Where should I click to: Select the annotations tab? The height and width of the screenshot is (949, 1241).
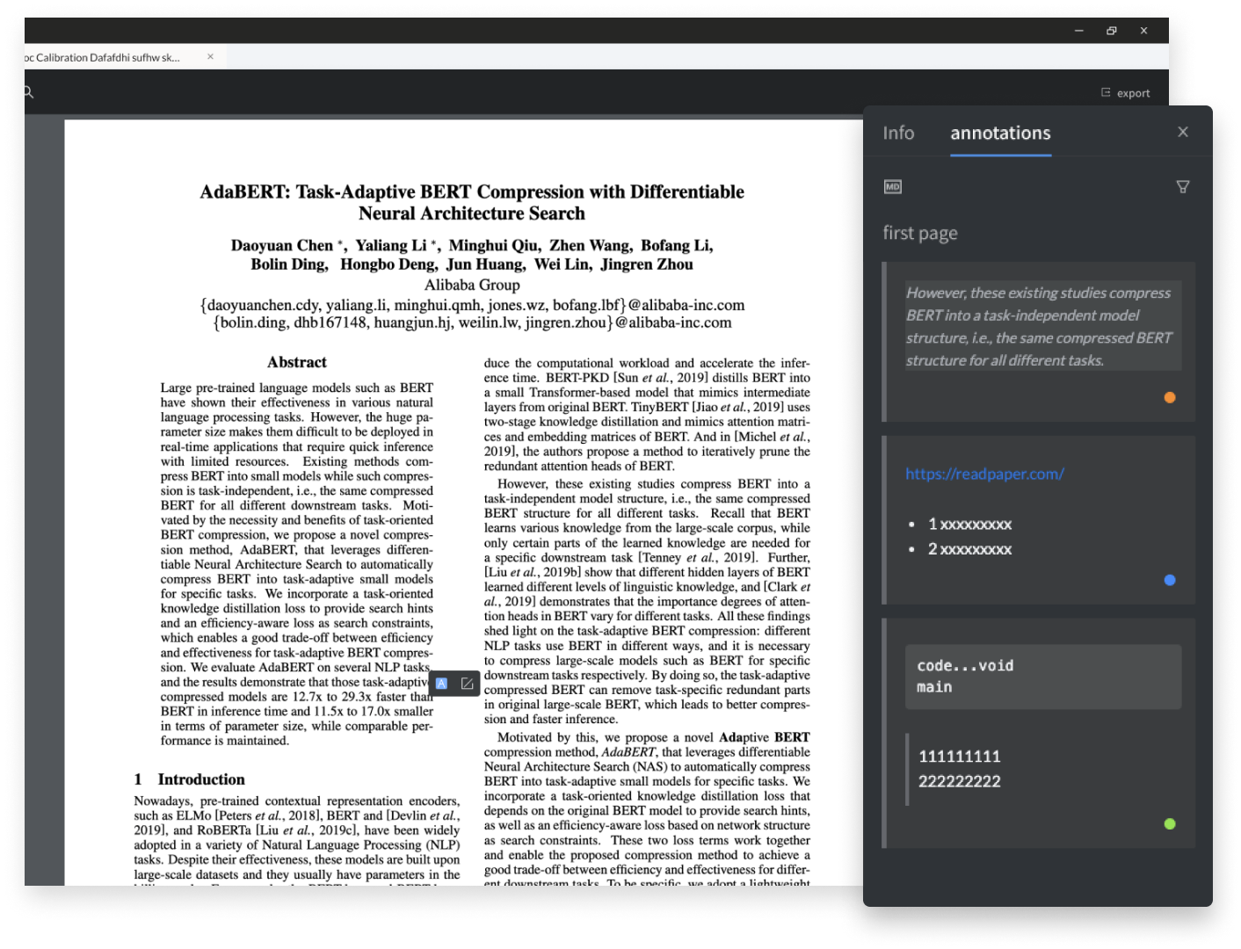coord(1000,133)
